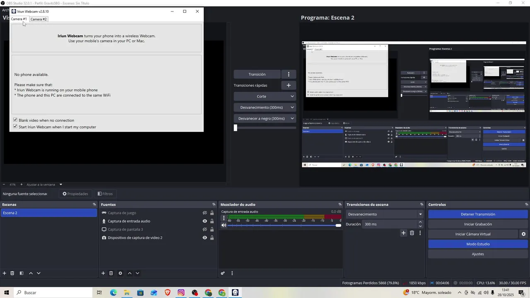The width and height of the screenshot is (530, 298).
Task: Hide Dispositivo de captura de video 2
Action: click(x=205, y=238)
